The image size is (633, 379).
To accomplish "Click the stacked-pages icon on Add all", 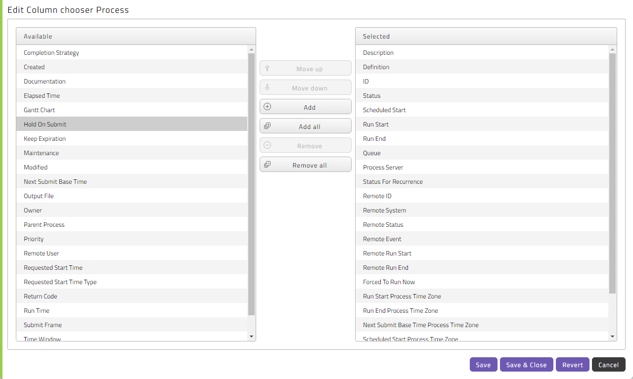I will click(x=268, y=126).
